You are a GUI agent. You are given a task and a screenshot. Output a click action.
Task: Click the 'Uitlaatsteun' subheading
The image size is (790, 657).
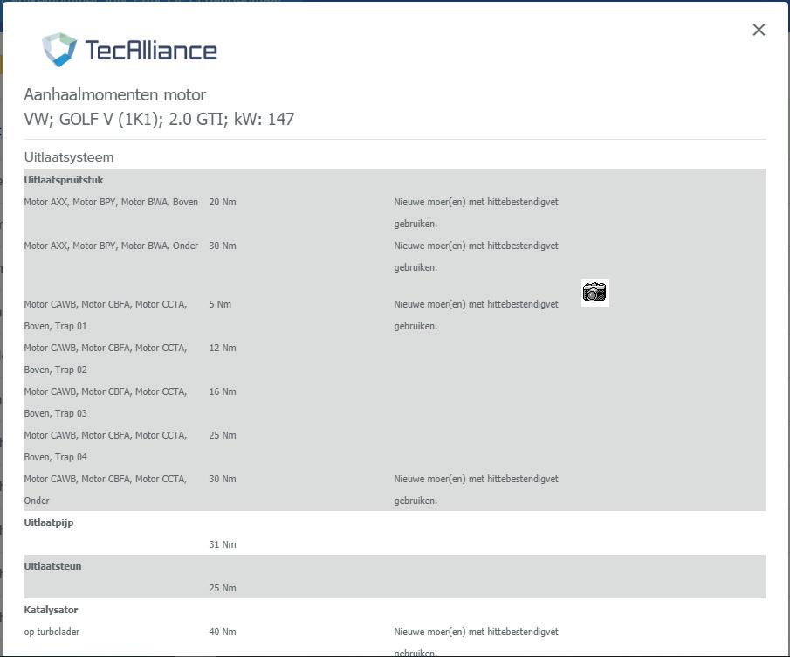(x=52, y=566)
